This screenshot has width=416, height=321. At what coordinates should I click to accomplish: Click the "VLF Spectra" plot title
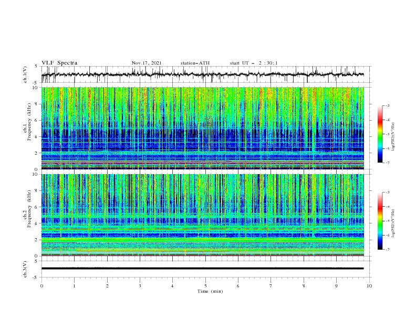[x=59, y=63]
